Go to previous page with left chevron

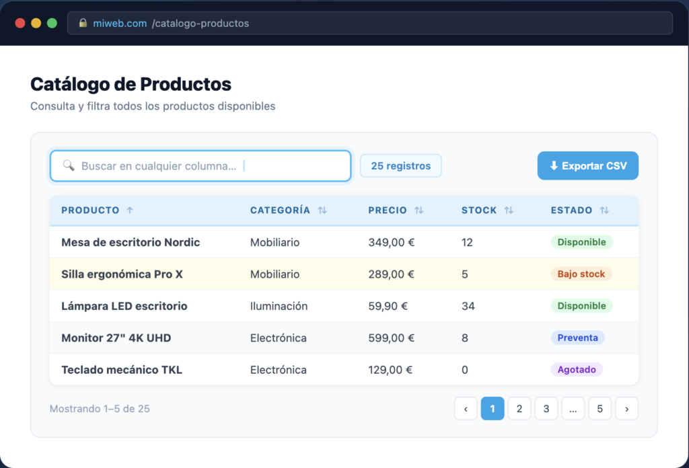click(466, 408)
